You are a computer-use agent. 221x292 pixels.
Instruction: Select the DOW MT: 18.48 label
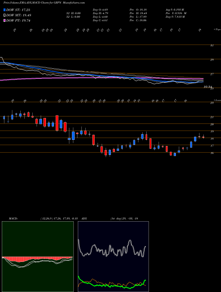[19, 15]
